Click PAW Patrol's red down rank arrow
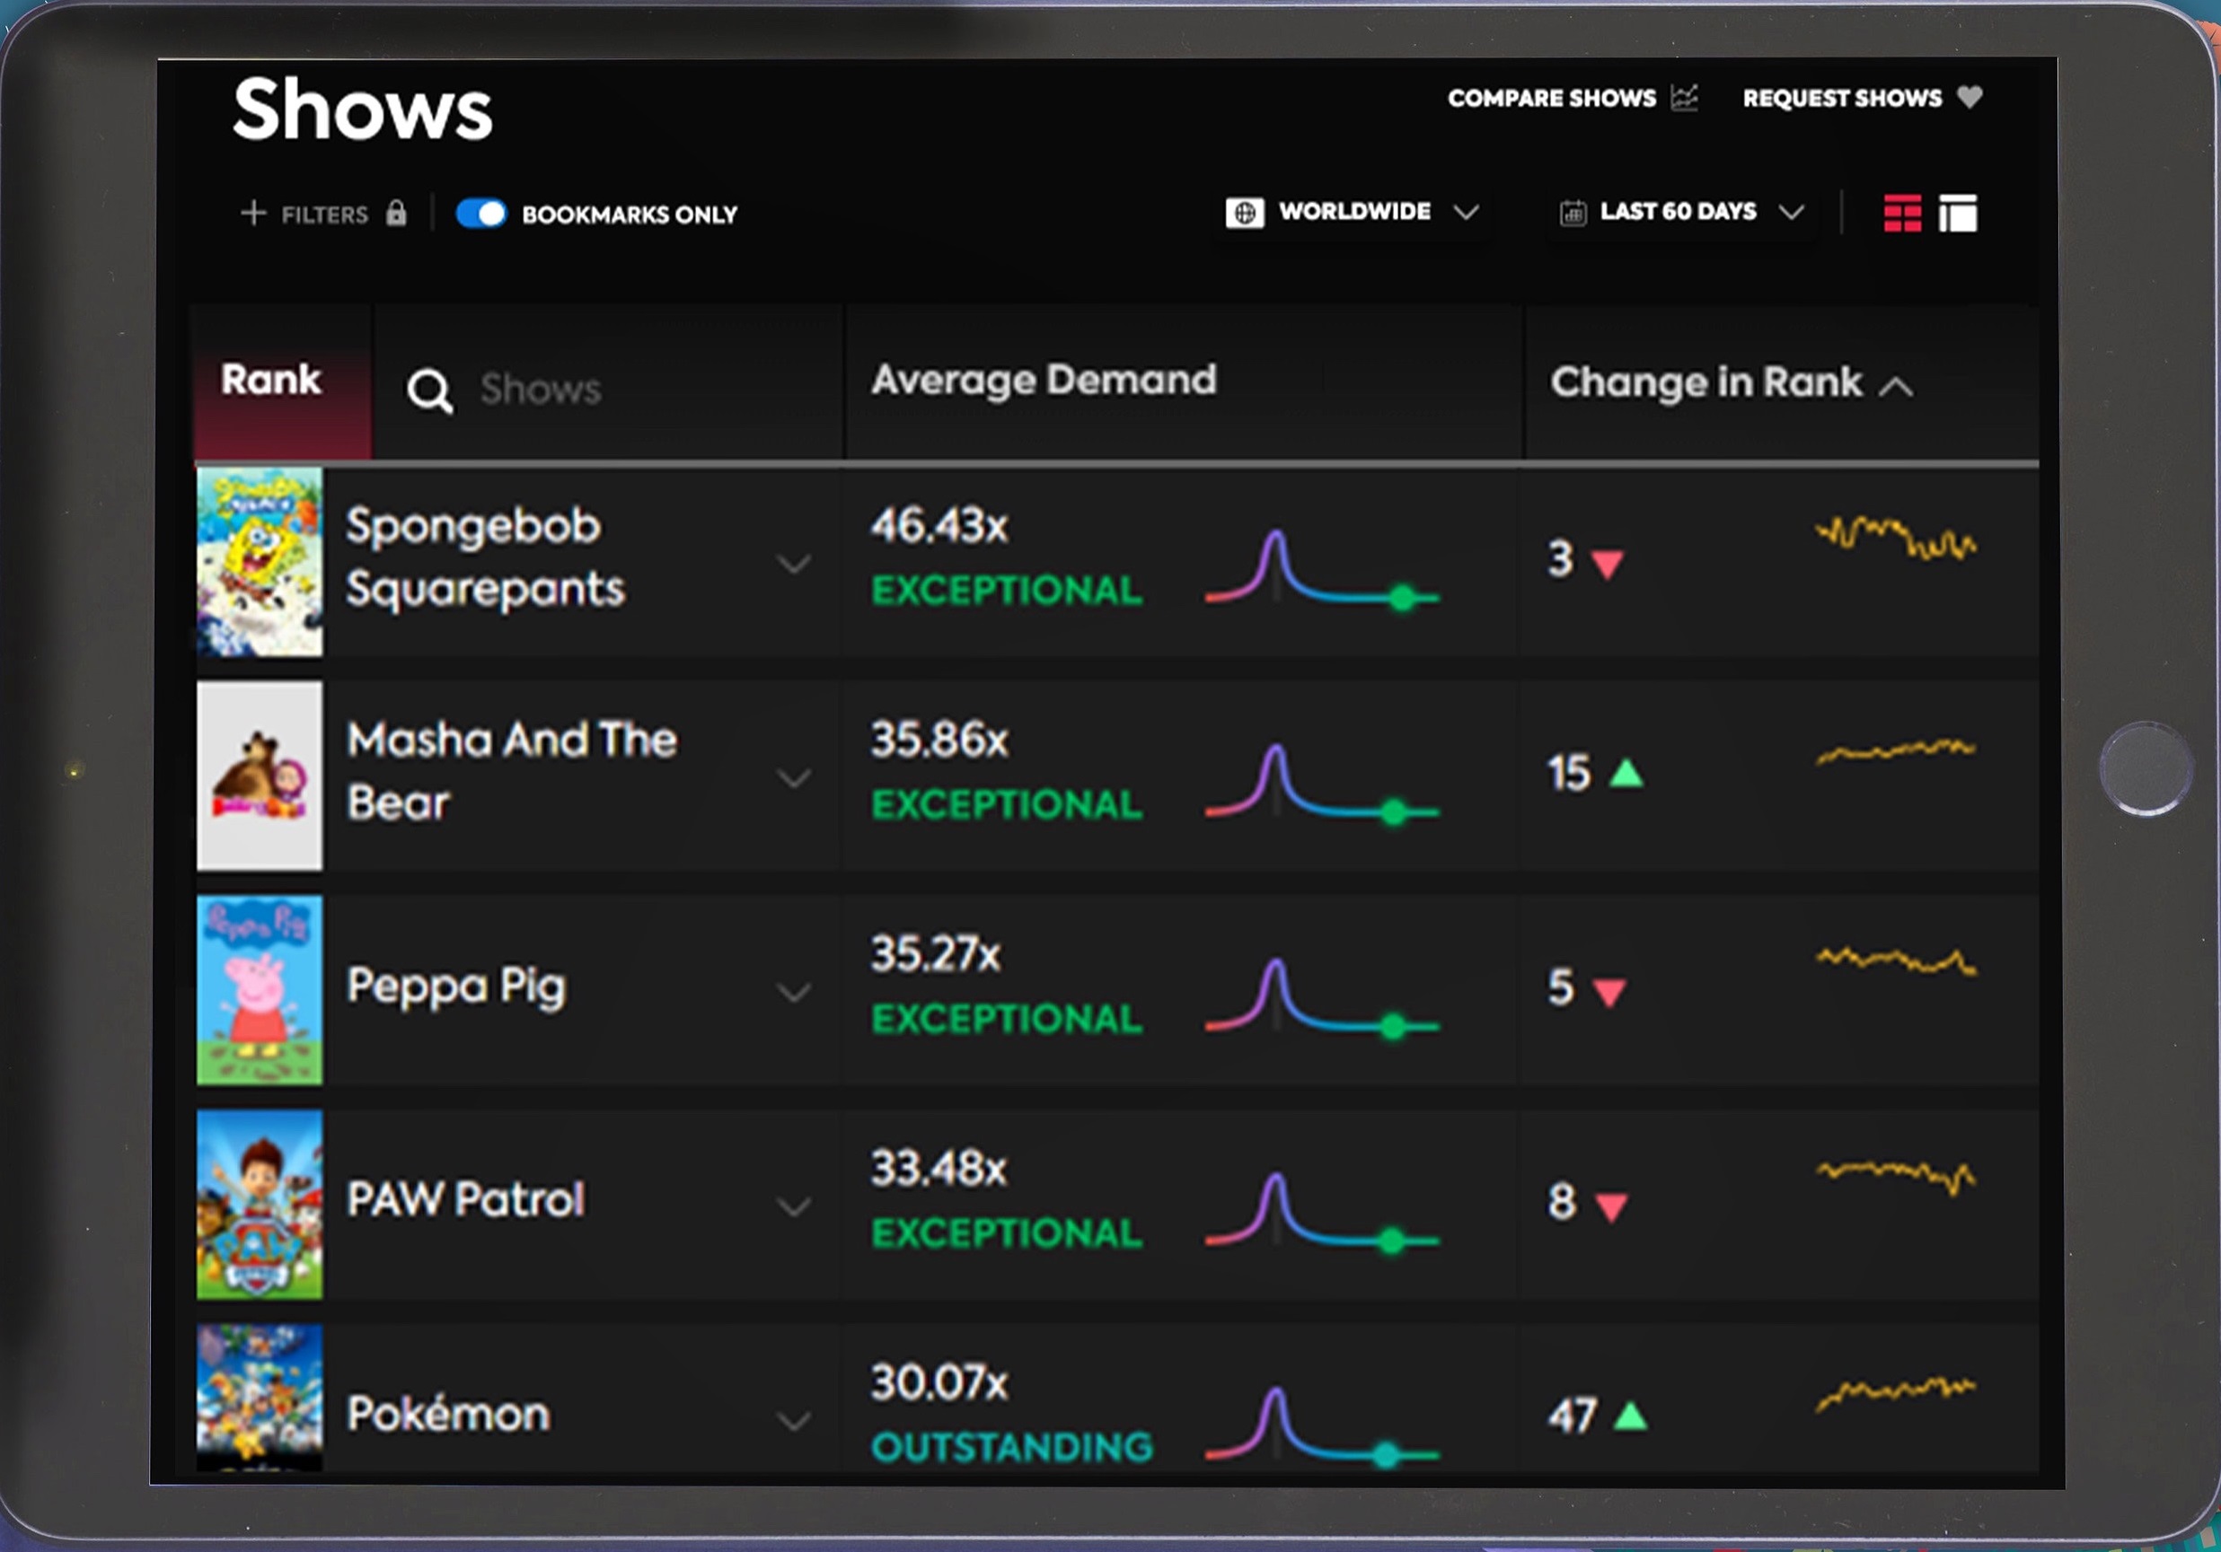 click(x=1610, y=1206)
